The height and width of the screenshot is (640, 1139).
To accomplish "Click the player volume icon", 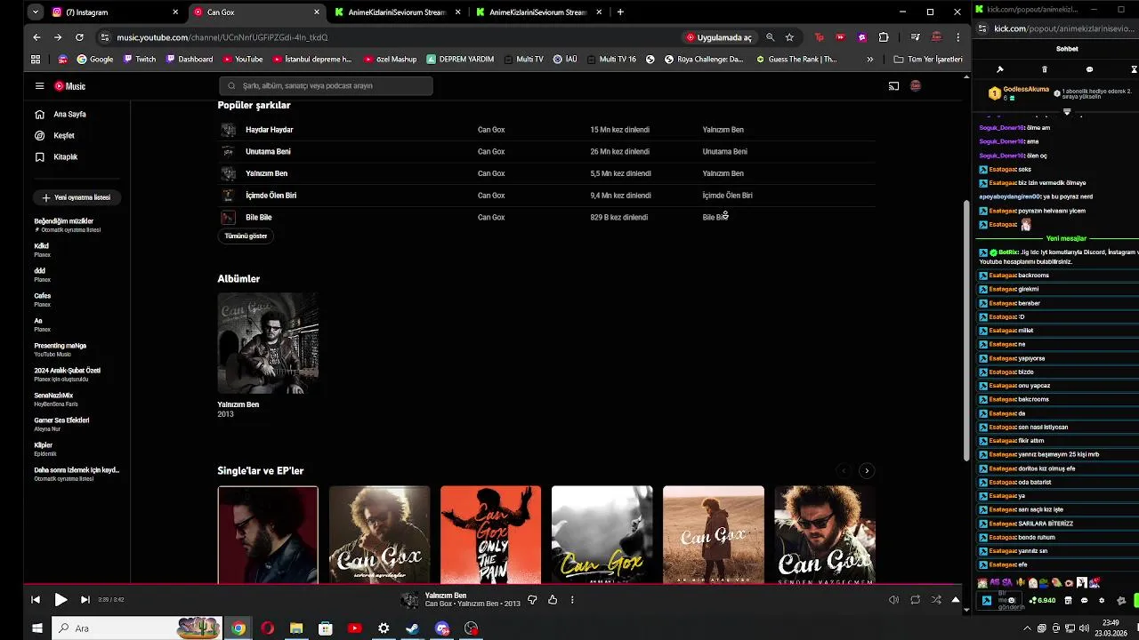I will coord(893,600).
